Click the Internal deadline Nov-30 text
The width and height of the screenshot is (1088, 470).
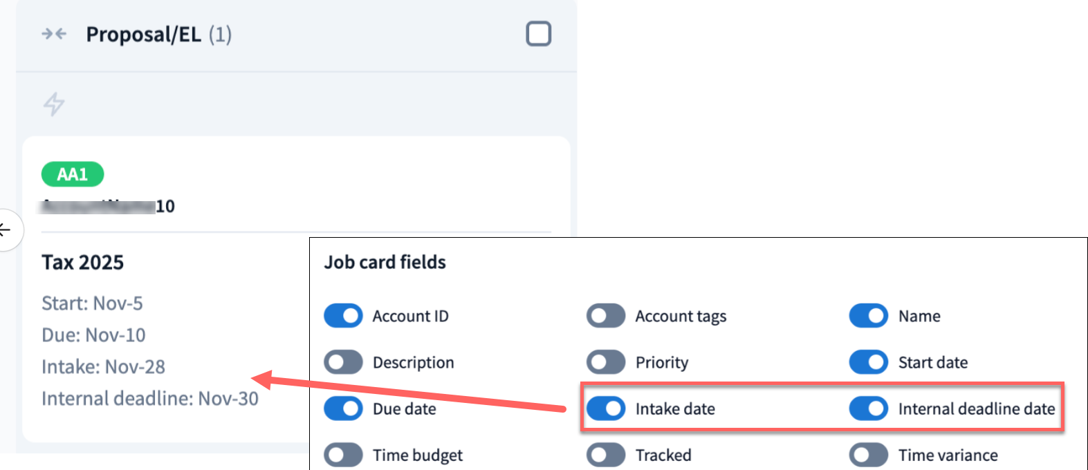(150, 399)
